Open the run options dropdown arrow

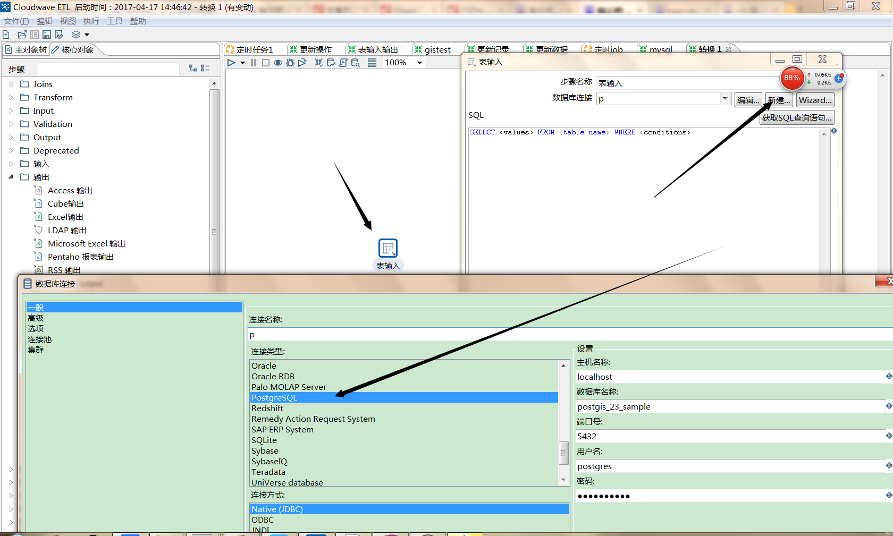pos(242,63)
